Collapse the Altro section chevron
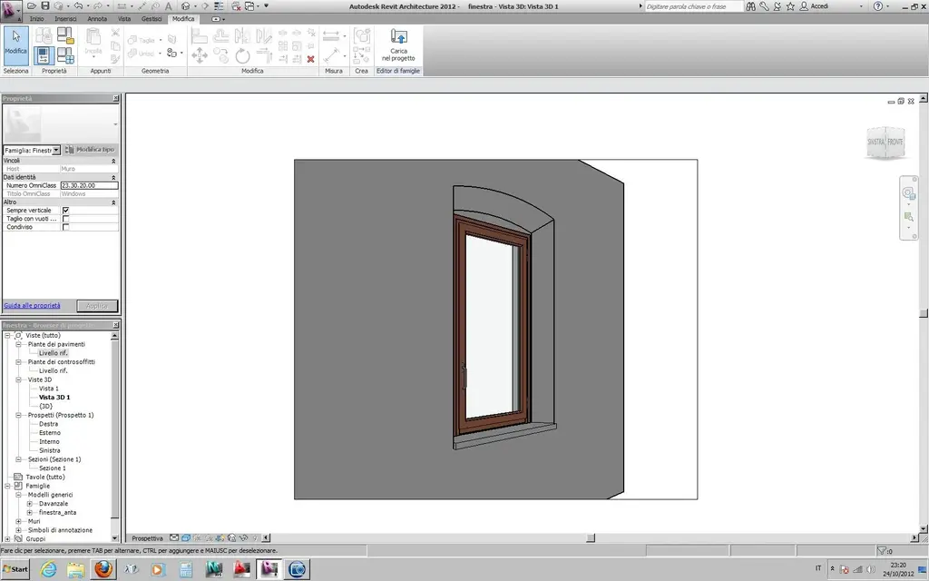This screenshot has height=581, width=929. (113, 202)
